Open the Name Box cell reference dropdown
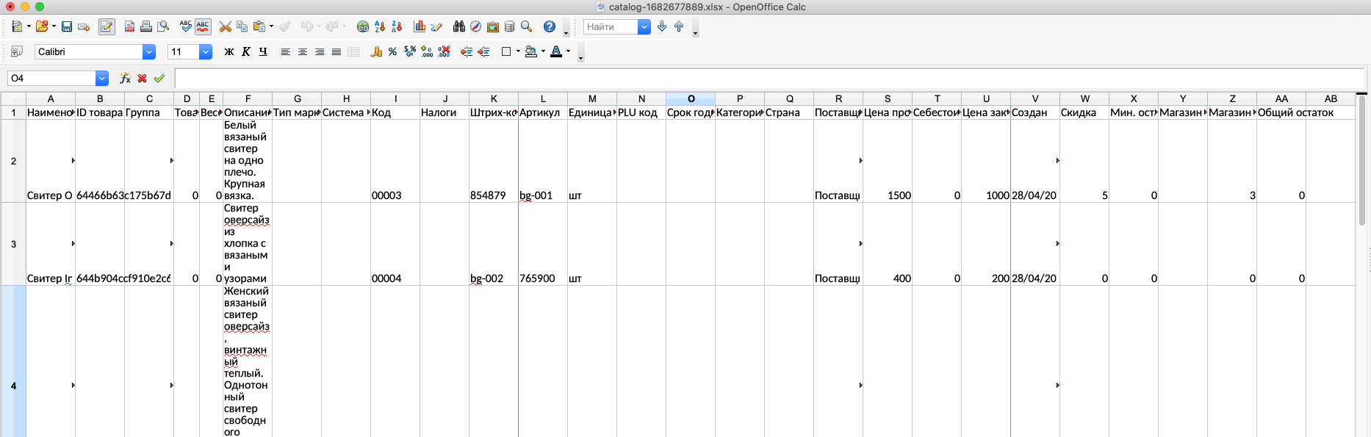 (x=102, y=79)
